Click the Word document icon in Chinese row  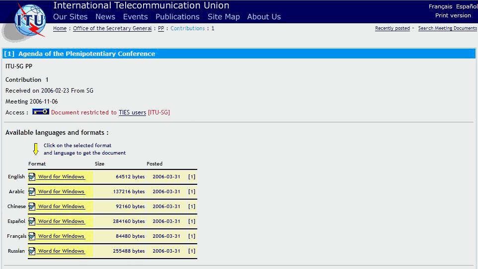pyautogui.click(x=32, y=207)
